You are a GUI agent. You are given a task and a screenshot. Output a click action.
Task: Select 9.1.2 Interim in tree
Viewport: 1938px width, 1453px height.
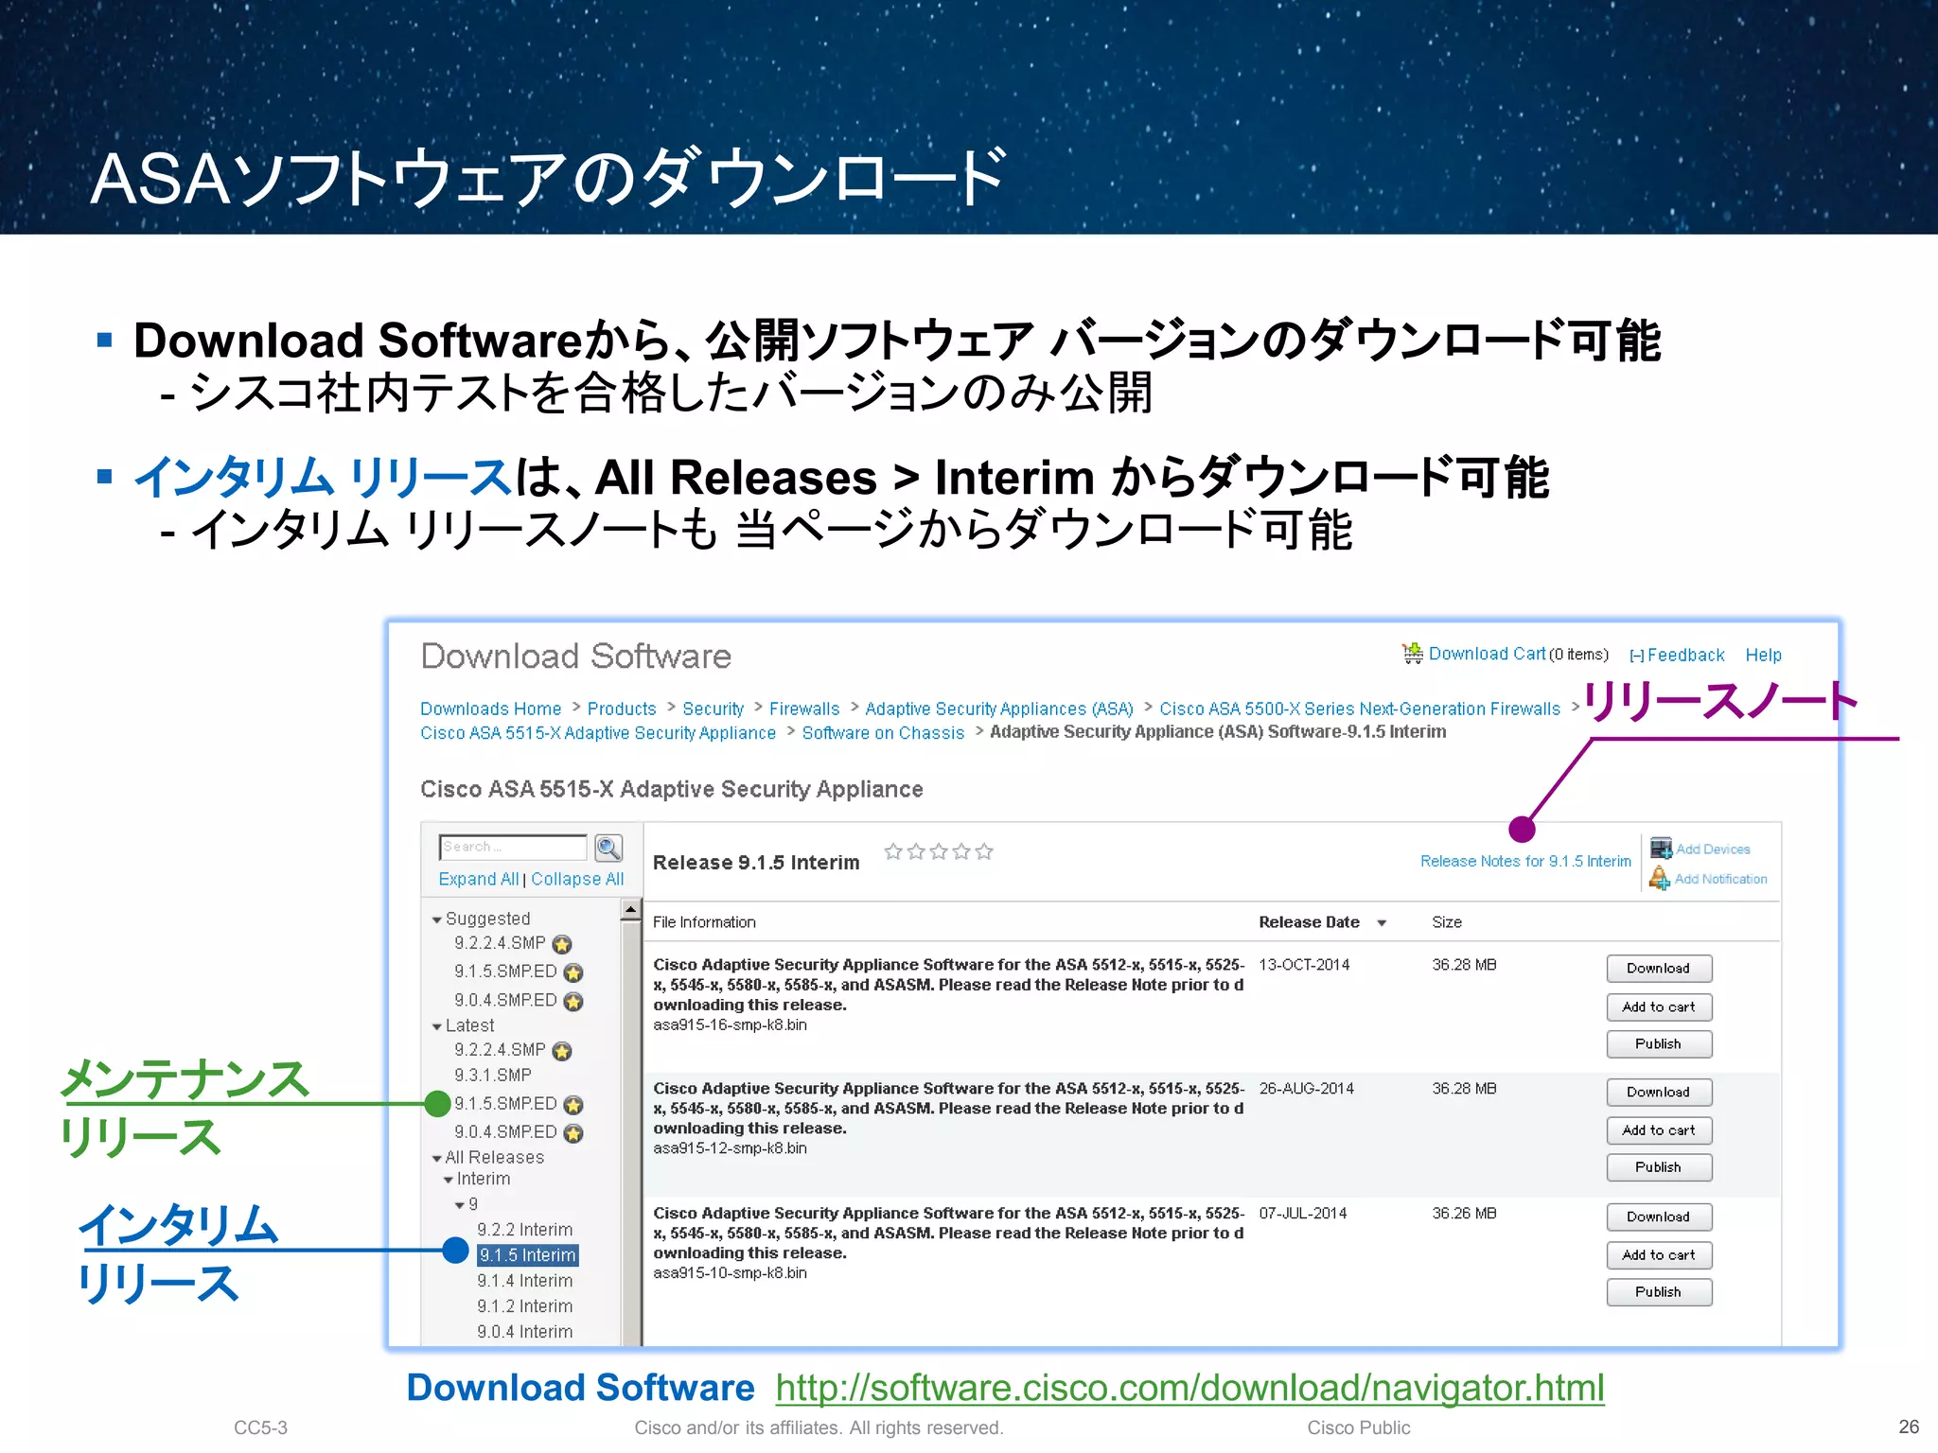525,1306
